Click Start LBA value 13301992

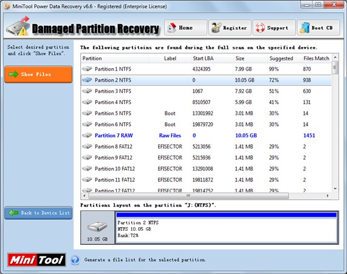click(x=203, y=113)
